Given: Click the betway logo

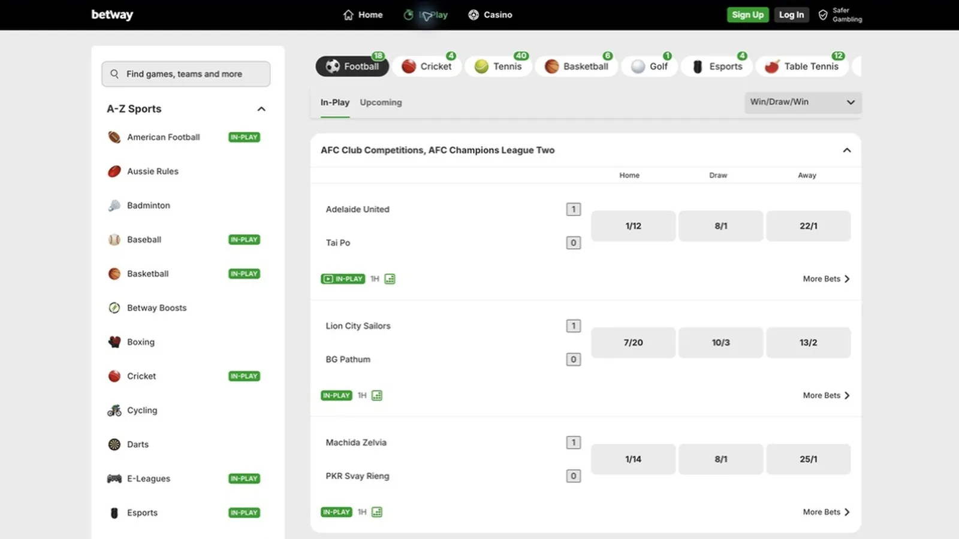Looking at the screenshot, I should tap(112, 15).
